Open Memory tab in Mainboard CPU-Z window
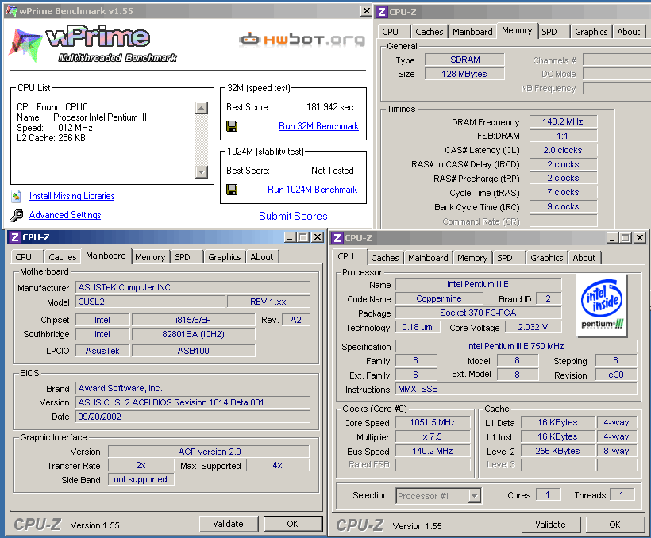This screenshot has width=651, height=538. point(150,257)
